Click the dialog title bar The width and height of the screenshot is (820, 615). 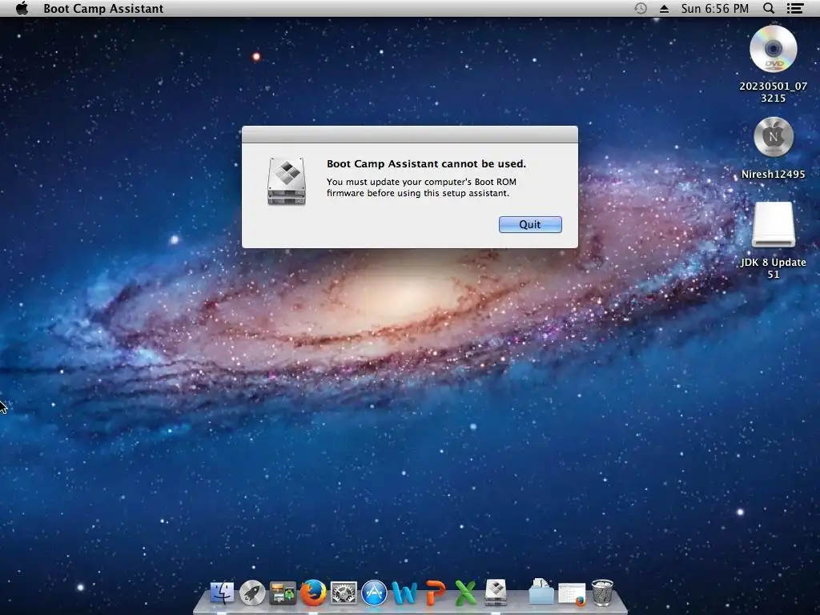(409, 135)
